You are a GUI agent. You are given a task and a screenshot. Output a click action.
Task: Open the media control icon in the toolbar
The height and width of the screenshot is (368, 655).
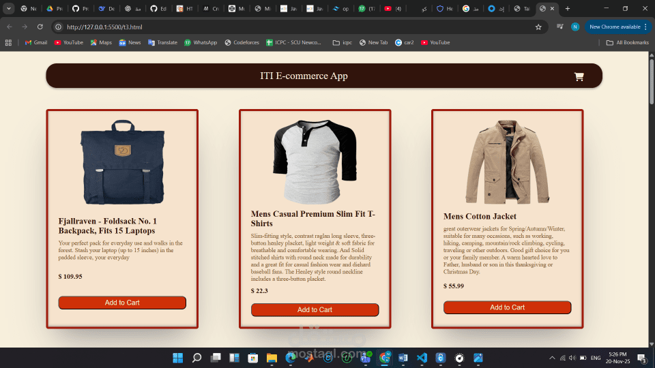560,27
